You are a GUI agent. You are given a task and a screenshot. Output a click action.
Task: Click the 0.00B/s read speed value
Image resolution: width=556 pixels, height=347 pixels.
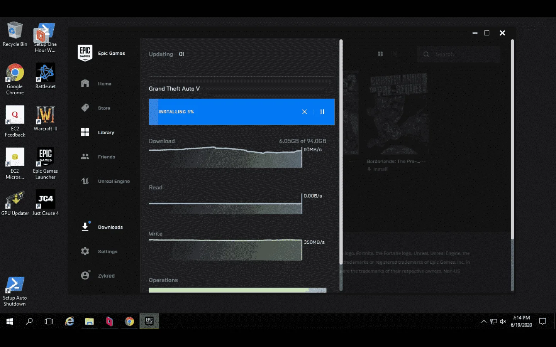pos(313,196)
